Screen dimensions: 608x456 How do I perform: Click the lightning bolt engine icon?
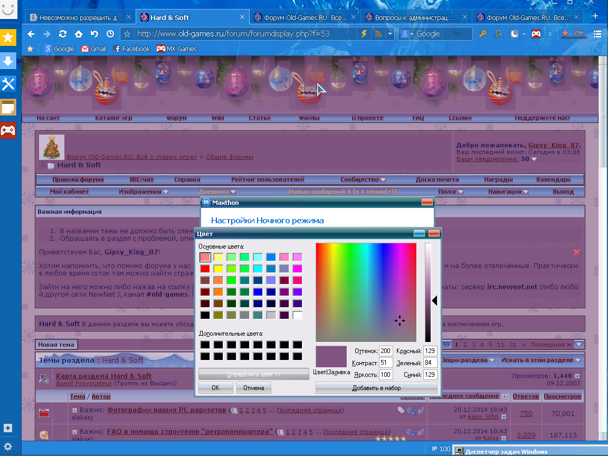tap(364, 34)
